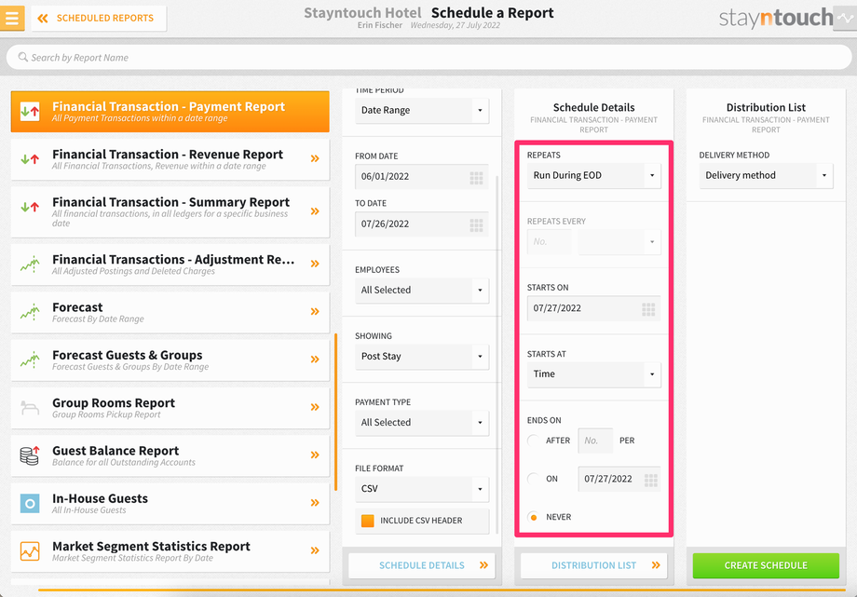Open Financial Transactions - Adjustment Report
The image size is (857, 597).
coord(170,265)
